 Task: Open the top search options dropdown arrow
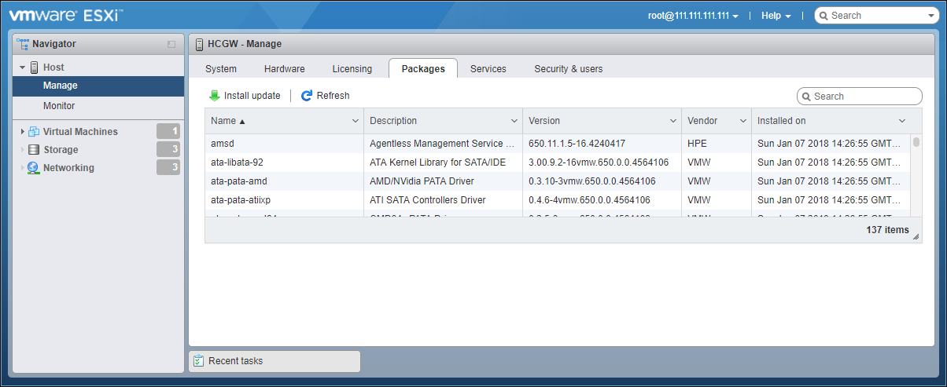[x=931, y=16]
